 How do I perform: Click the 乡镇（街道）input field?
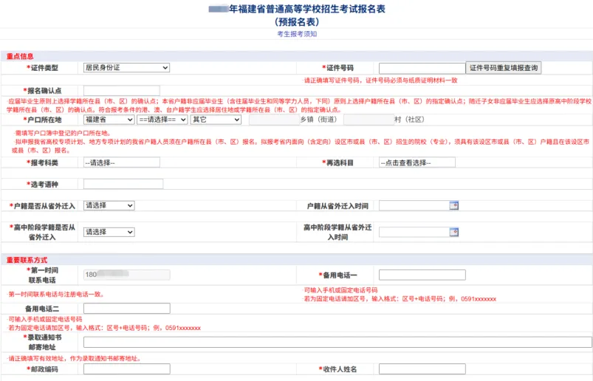pyautogui.click(x=274, y=120)
